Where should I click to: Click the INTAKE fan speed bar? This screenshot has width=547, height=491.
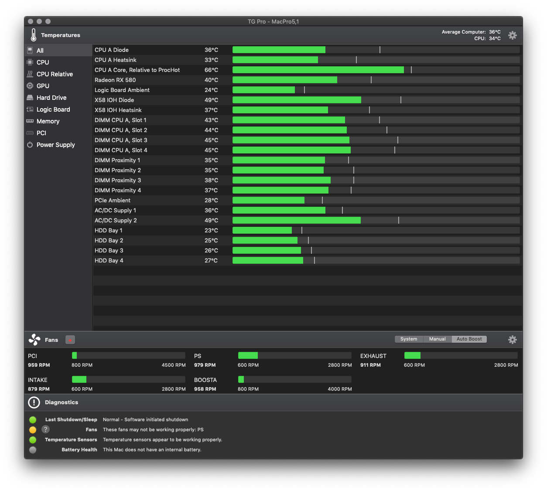[x=129, y=379]
